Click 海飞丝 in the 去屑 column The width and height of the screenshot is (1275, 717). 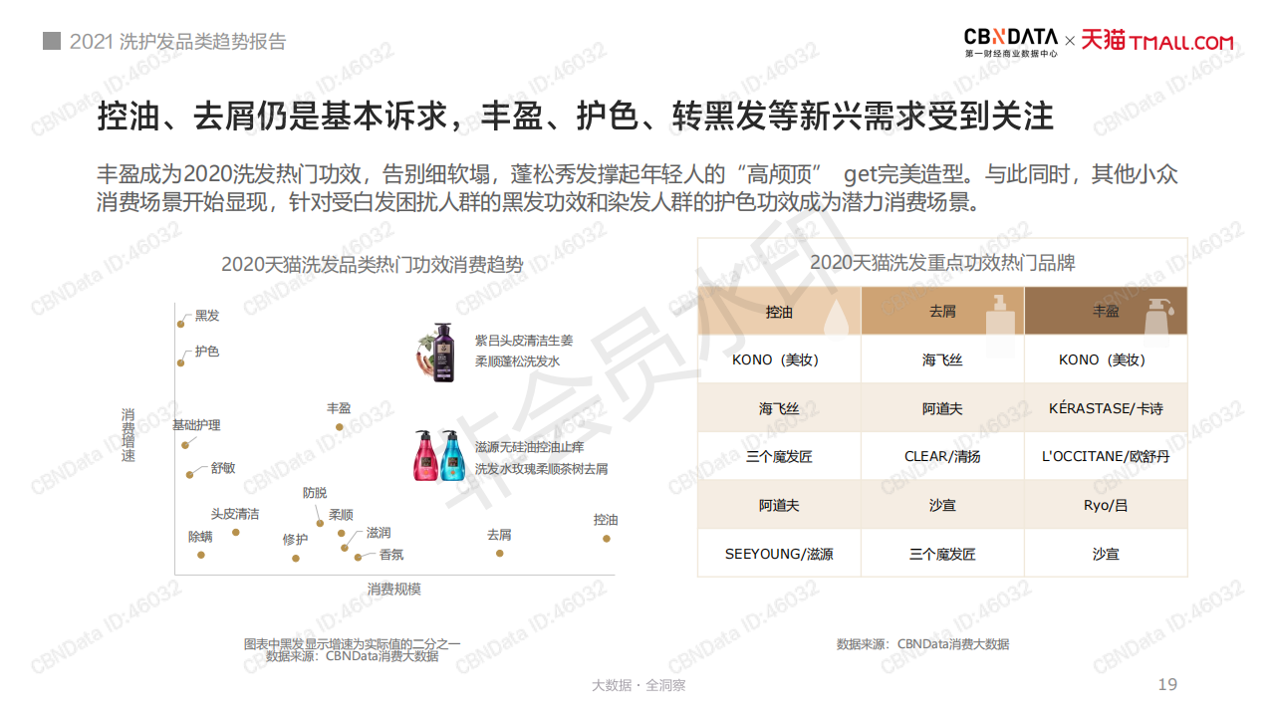942,360
